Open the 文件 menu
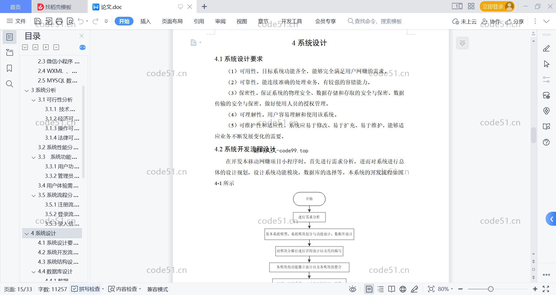The height and width of the screenshot is (295, 556). tap(16, 21)
